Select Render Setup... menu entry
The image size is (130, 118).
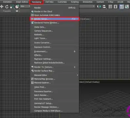tap(54, 19)
